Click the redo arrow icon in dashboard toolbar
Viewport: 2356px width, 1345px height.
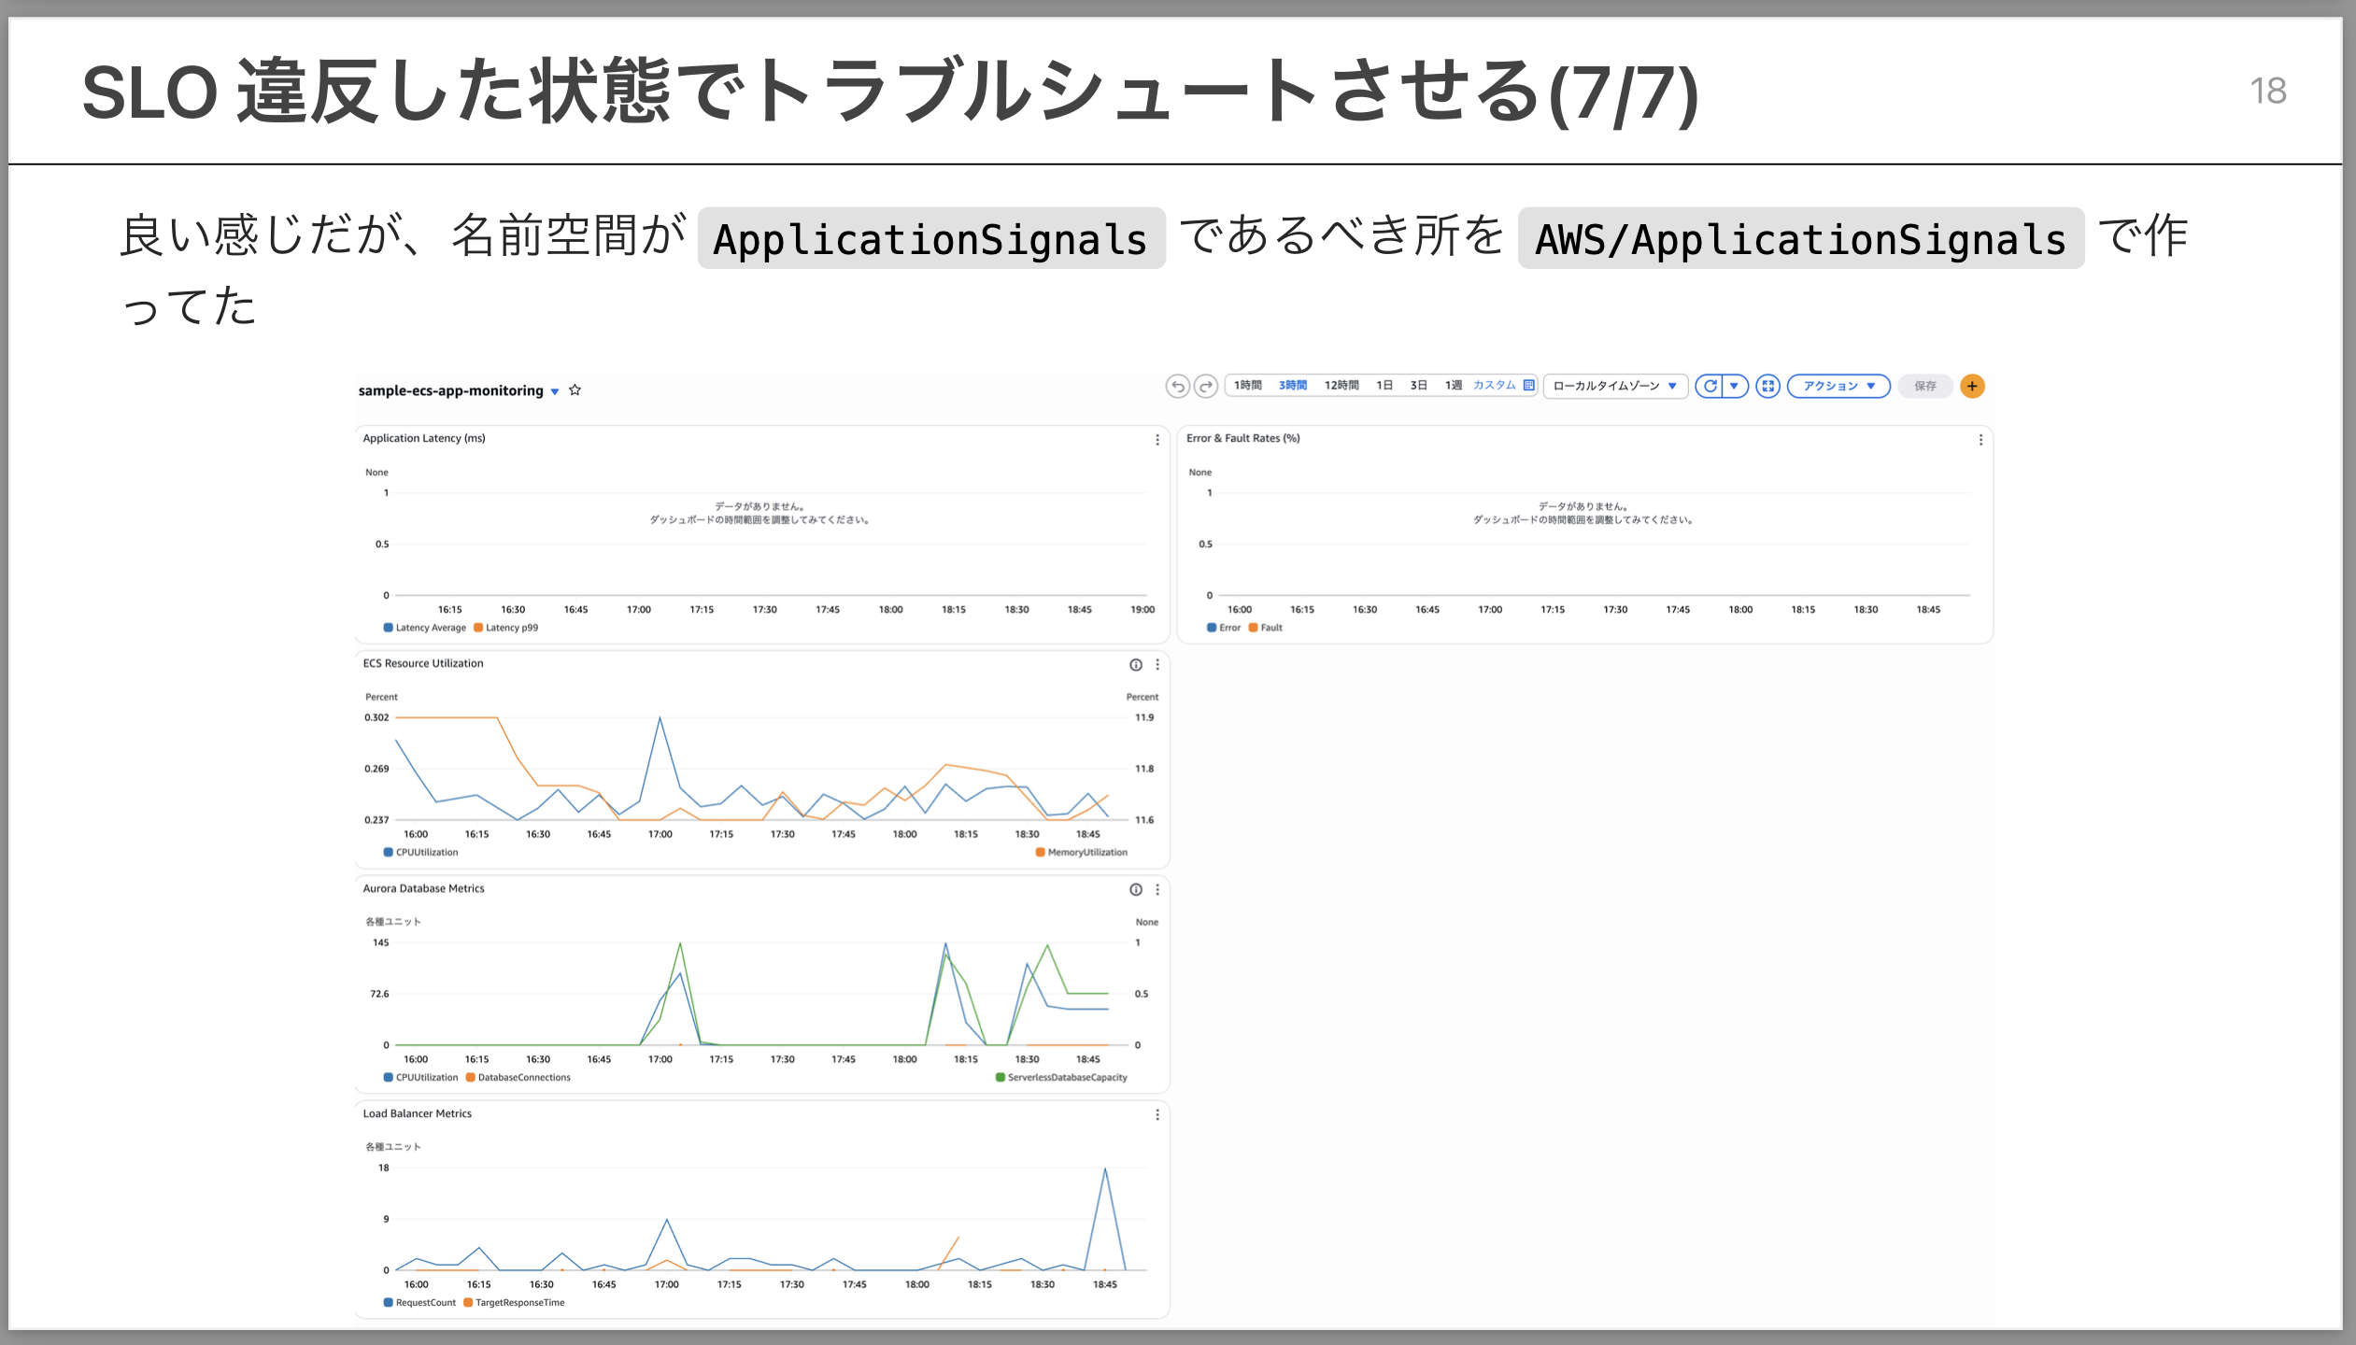[x=1206, y=386]
